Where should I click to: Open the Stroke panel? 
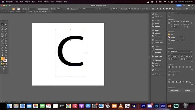coord(157,31)
